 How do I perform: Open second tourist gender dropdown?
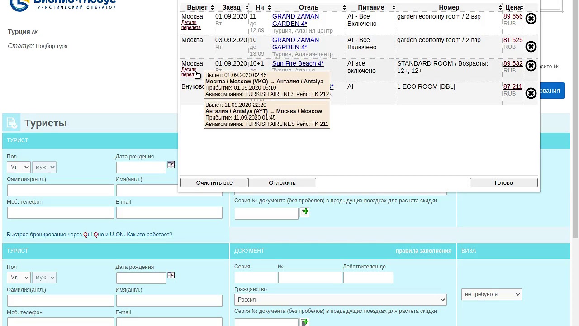[x=44, y=278]
